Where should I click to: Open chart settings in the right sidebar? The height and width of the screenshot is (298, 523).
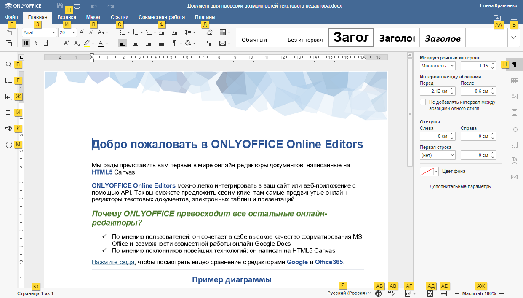(x=514, y=145)
